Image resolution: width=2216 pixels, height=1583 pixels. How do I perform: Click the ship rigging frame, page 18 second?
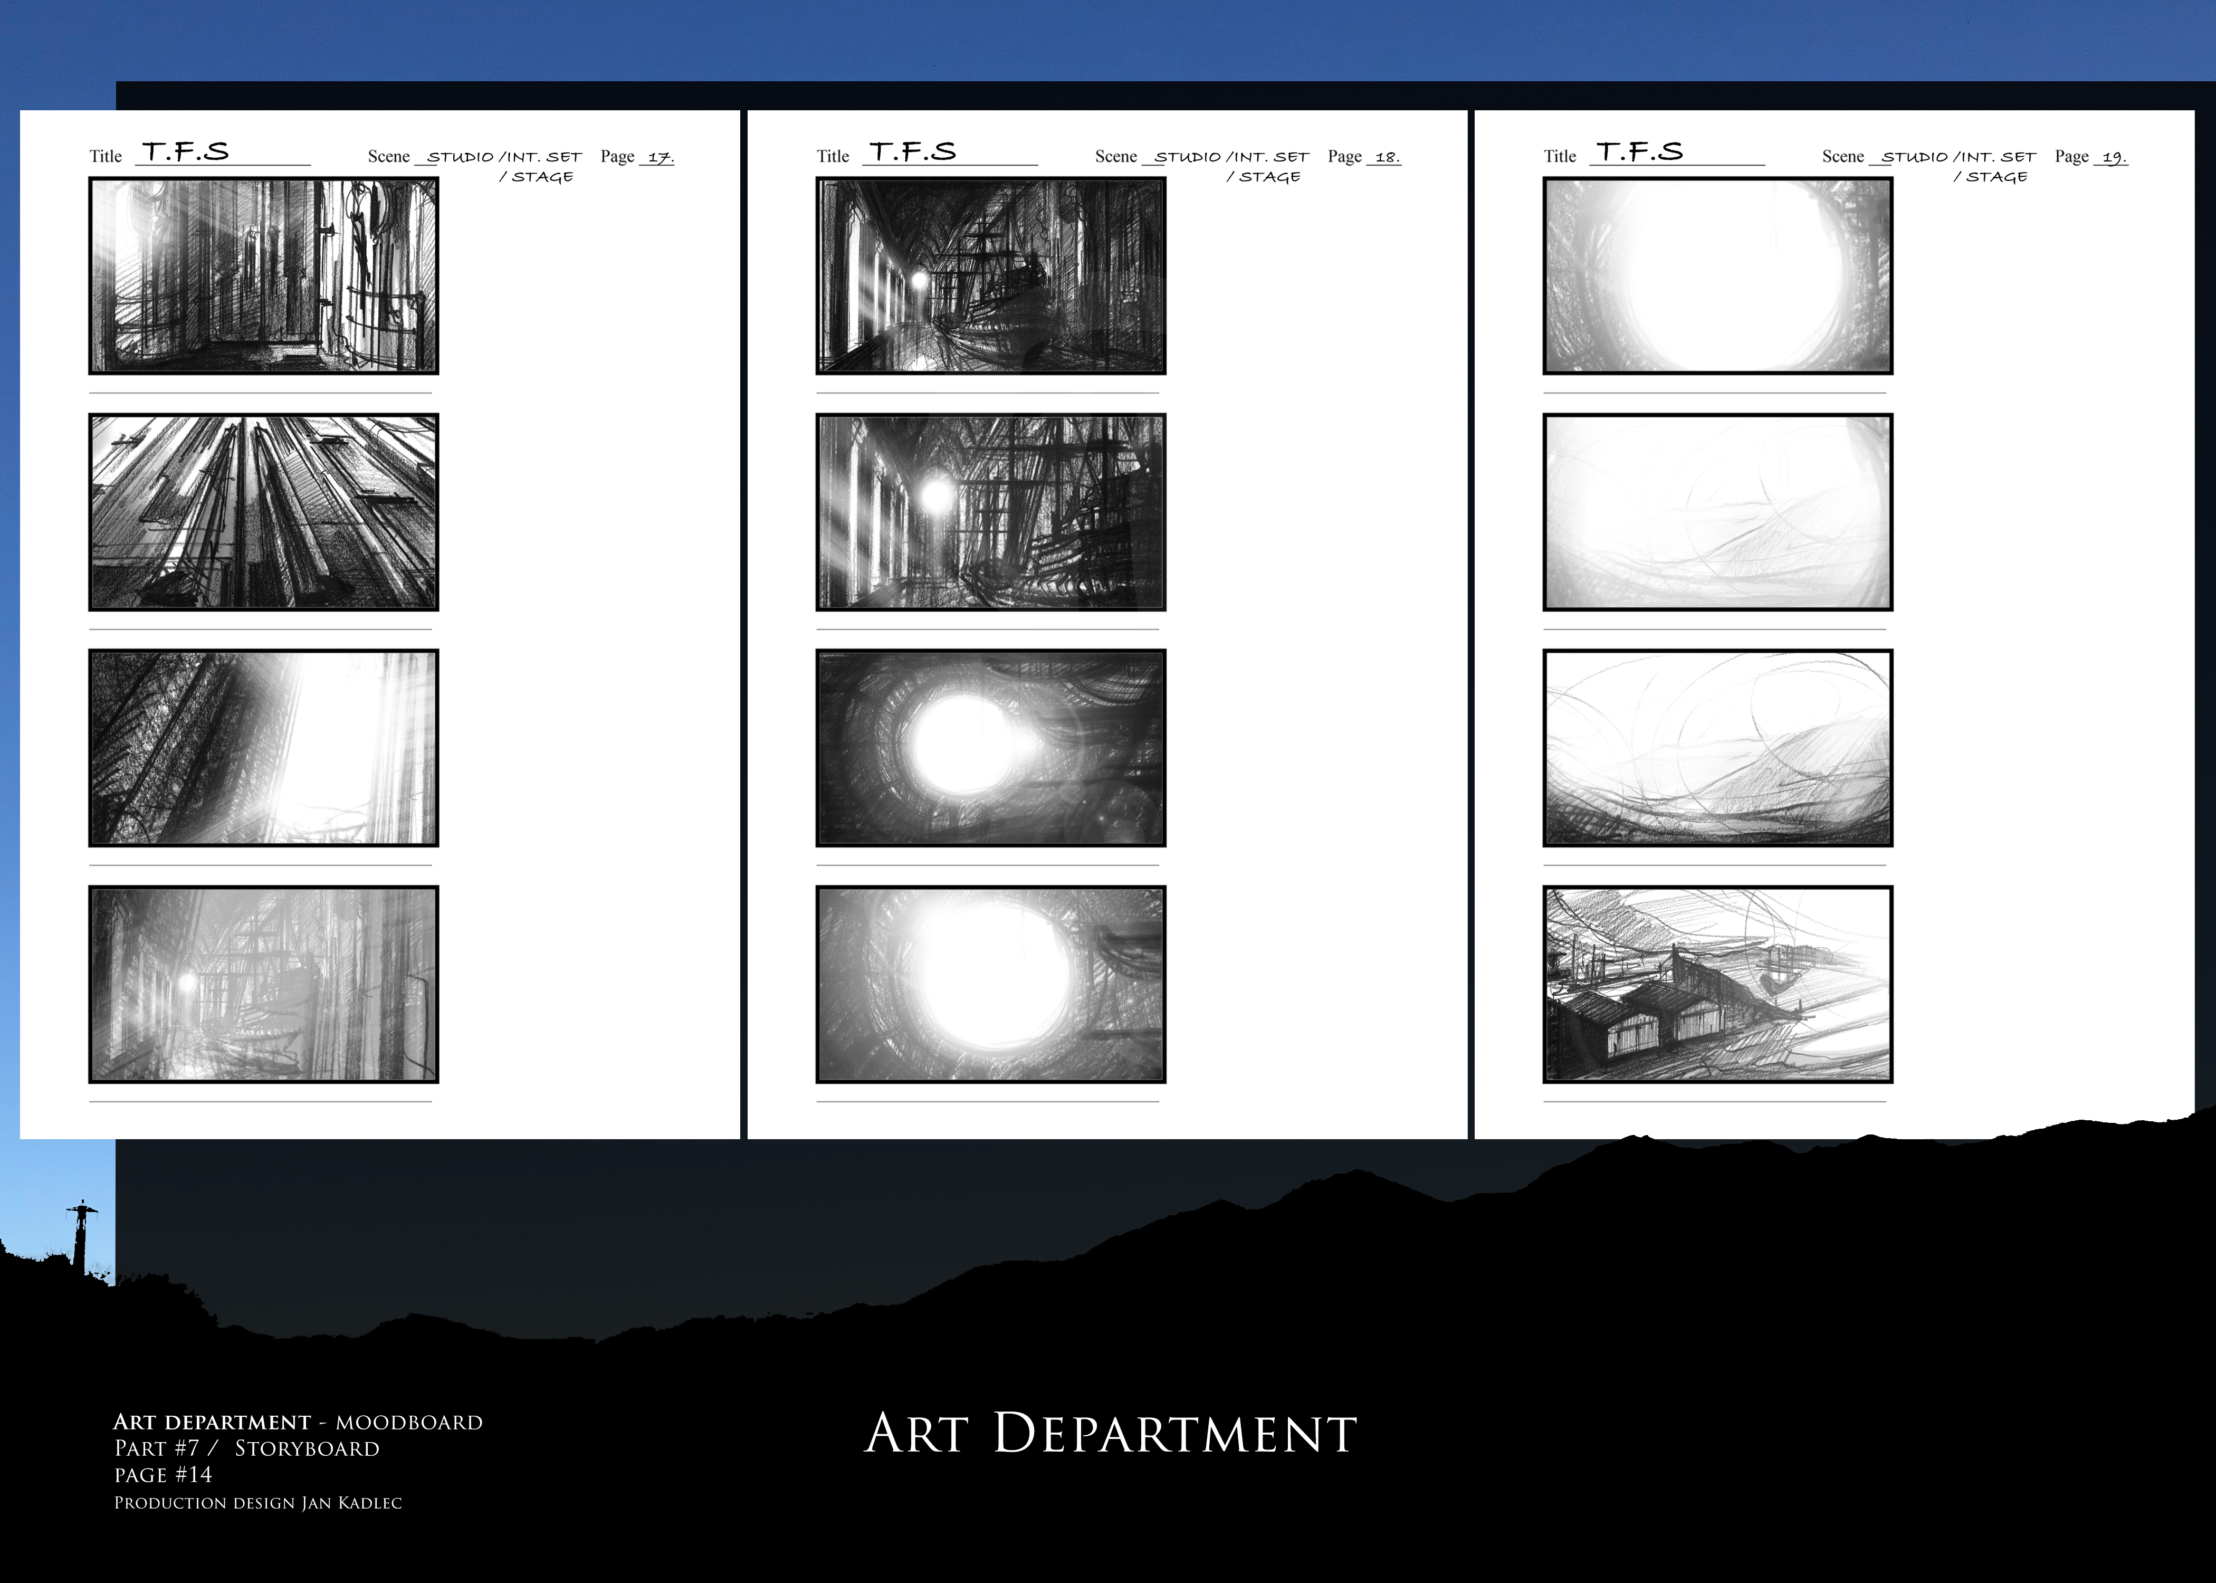pyautogui.click(x=990, y=512)
